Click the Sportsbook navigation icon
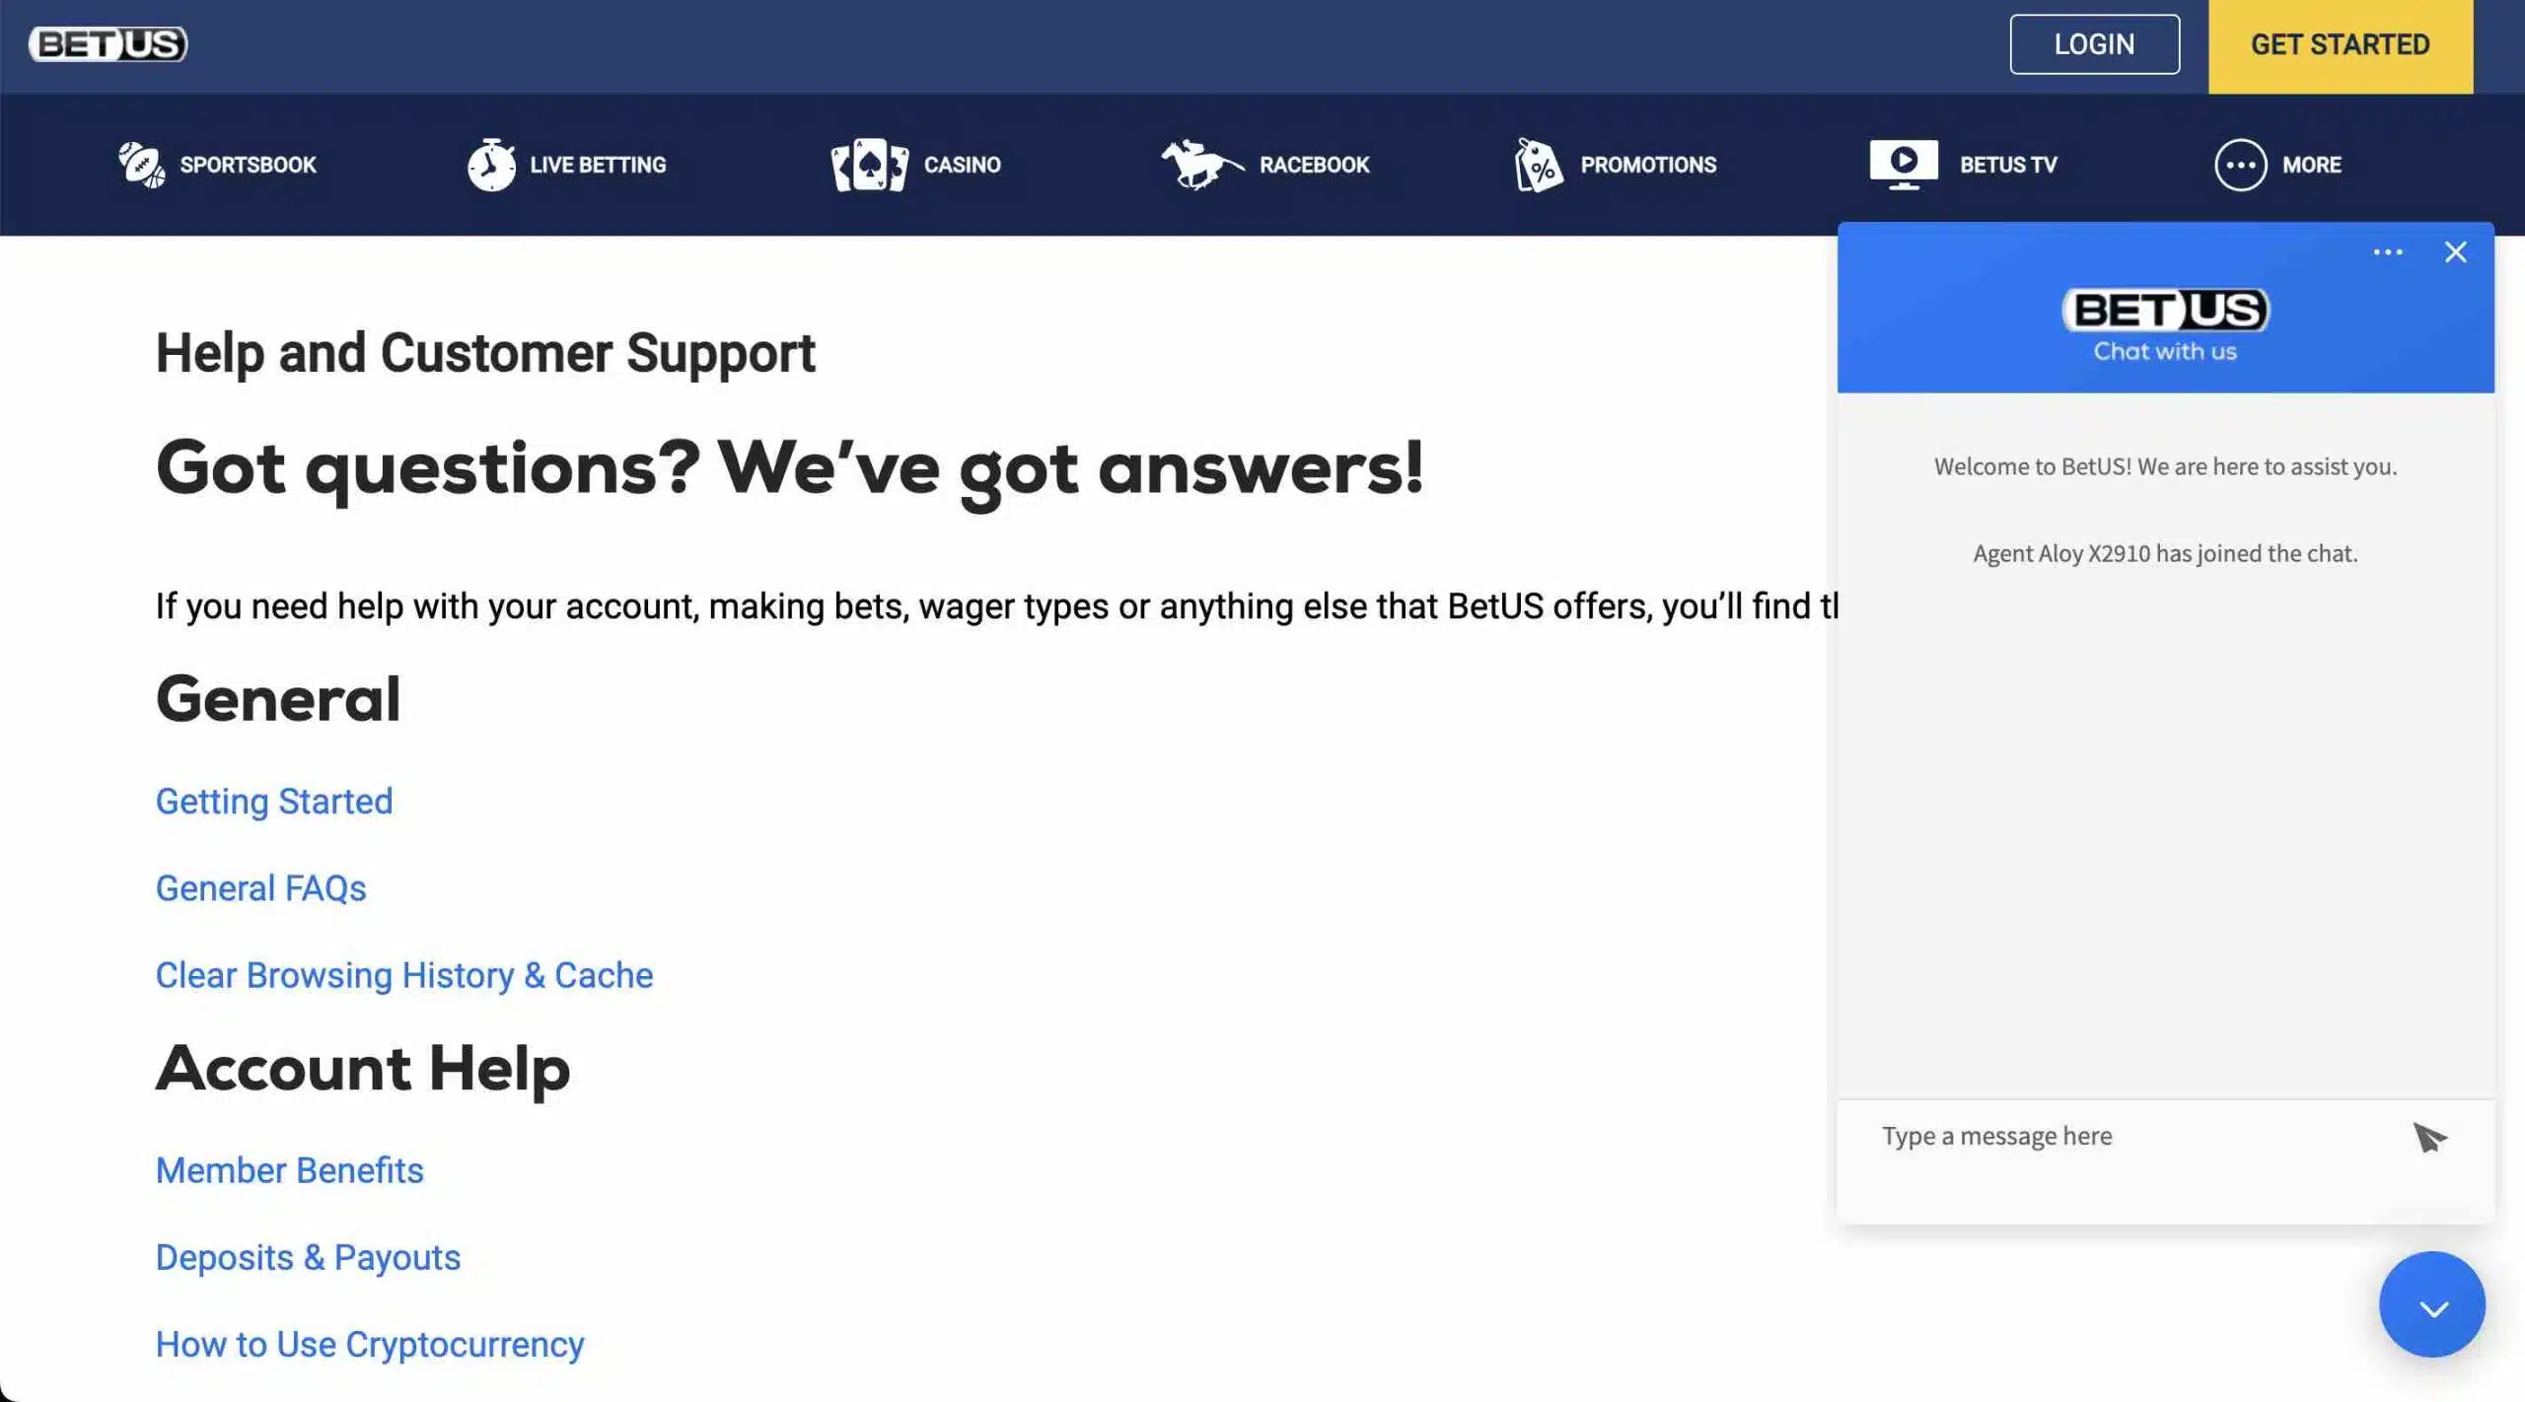Screen dimensions: 2525x1402 (x=140, y=164)
